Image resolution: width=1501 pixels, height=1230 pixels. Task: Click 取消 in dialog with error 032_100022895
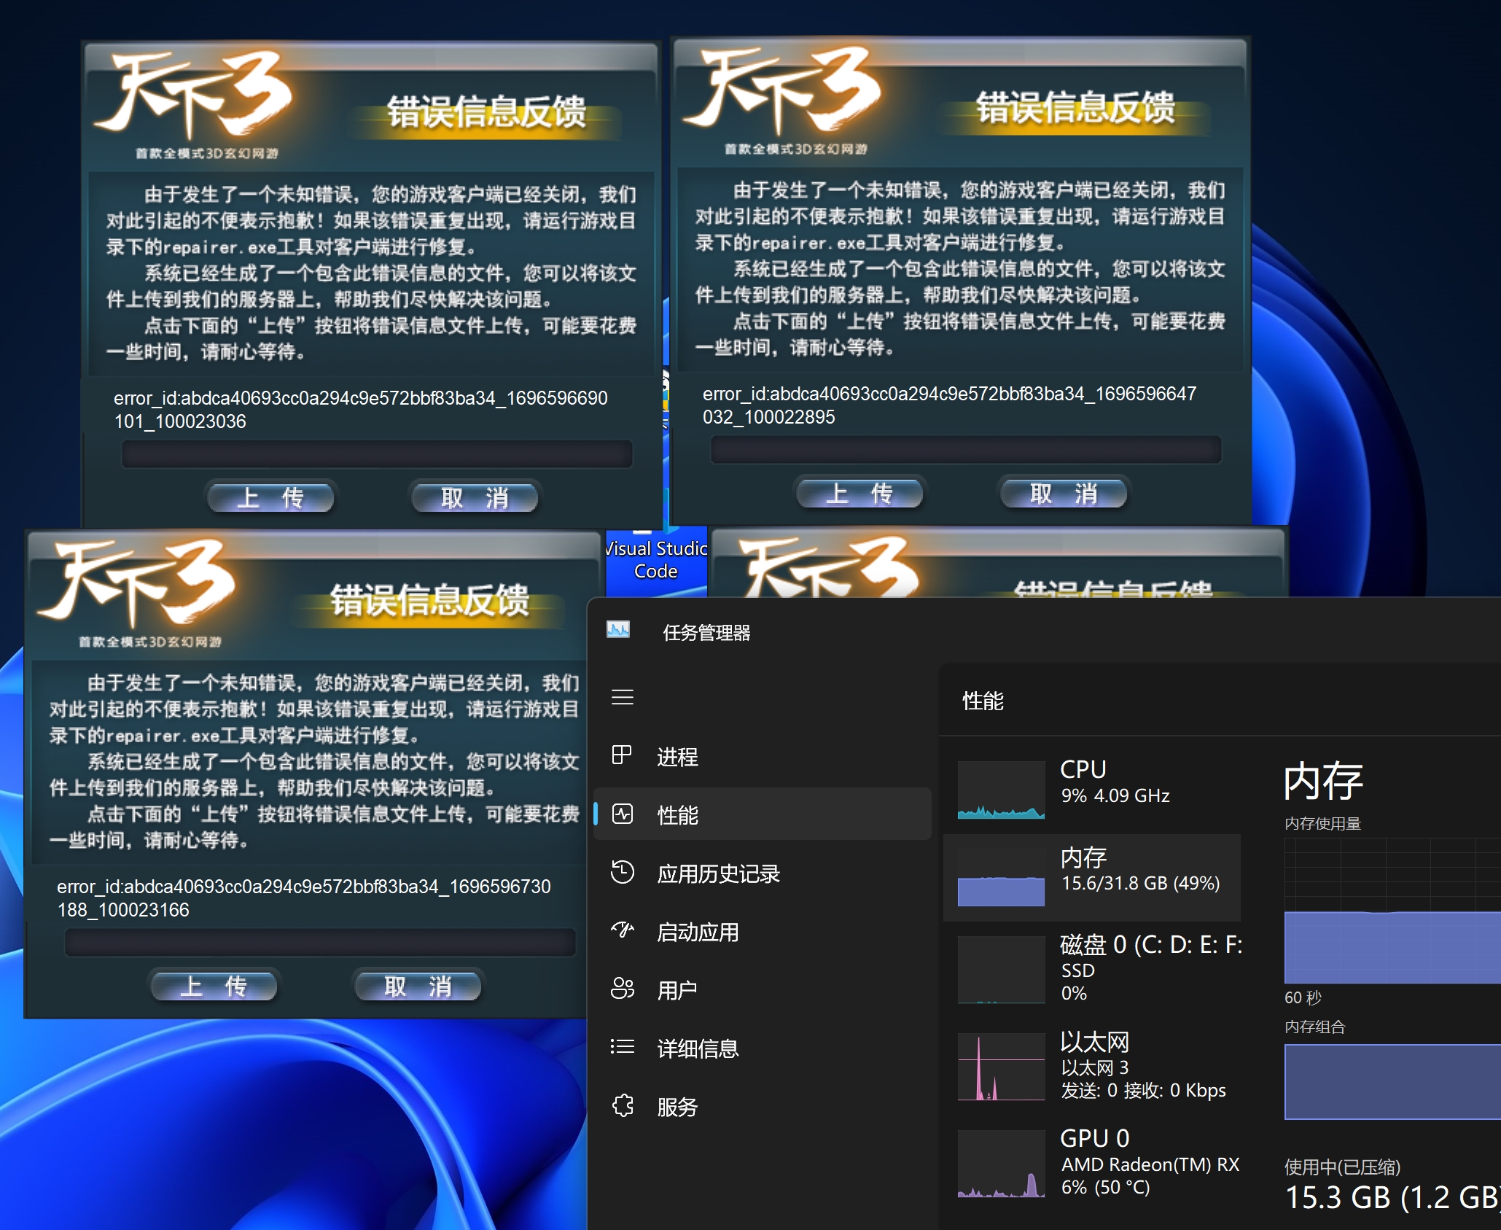click(1064, 493)
